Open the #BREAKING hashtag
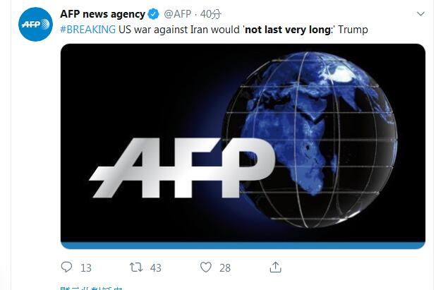 click(87, 30)
